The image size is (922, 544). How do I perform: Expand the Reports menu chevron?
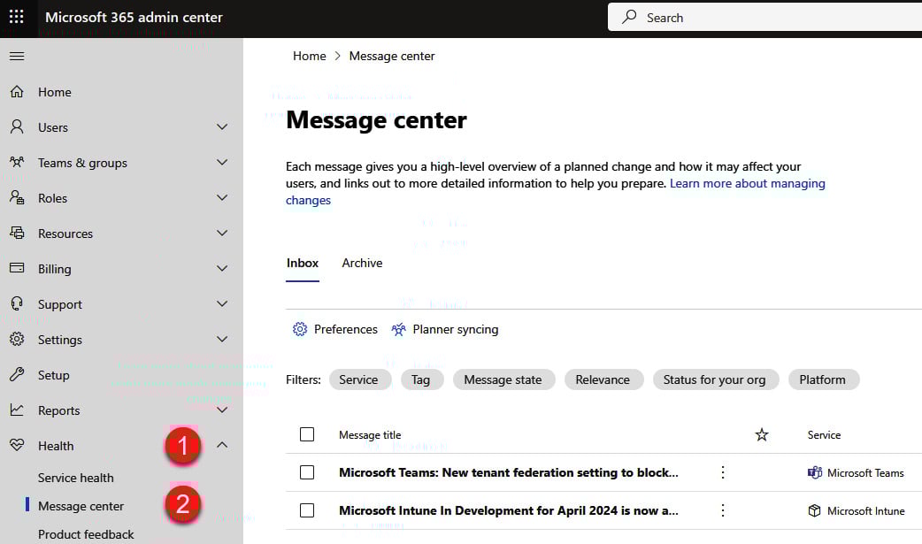222,410
